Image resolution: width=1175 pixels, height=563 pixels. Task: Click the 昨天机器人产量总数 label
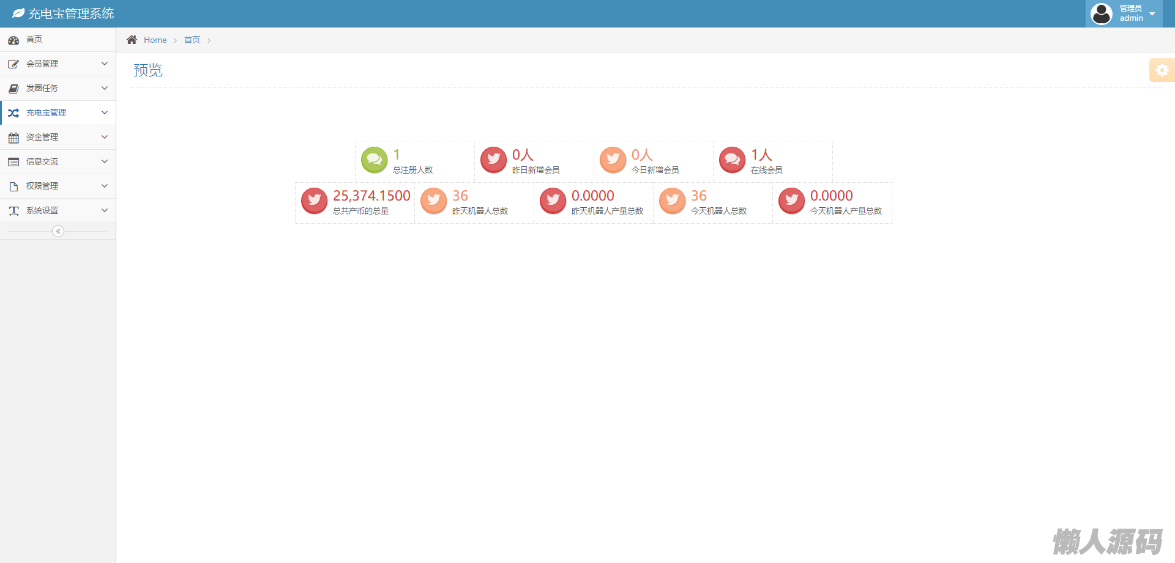click(x=607, y=211)
